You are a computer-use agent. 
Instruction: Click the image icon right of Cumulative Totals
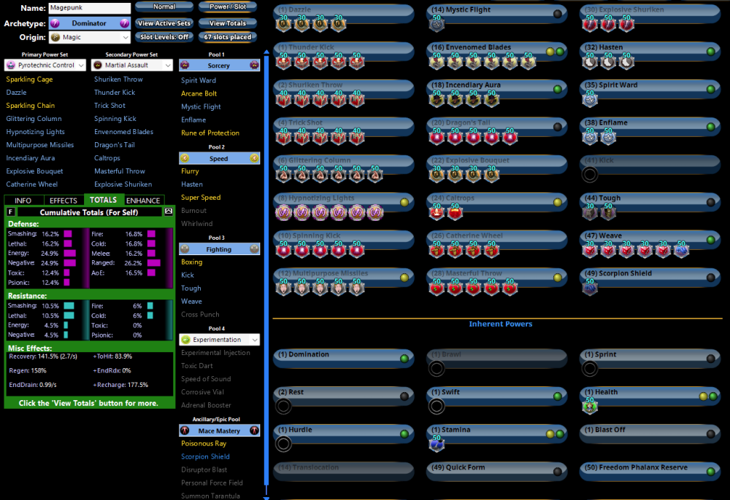[169, 211]
